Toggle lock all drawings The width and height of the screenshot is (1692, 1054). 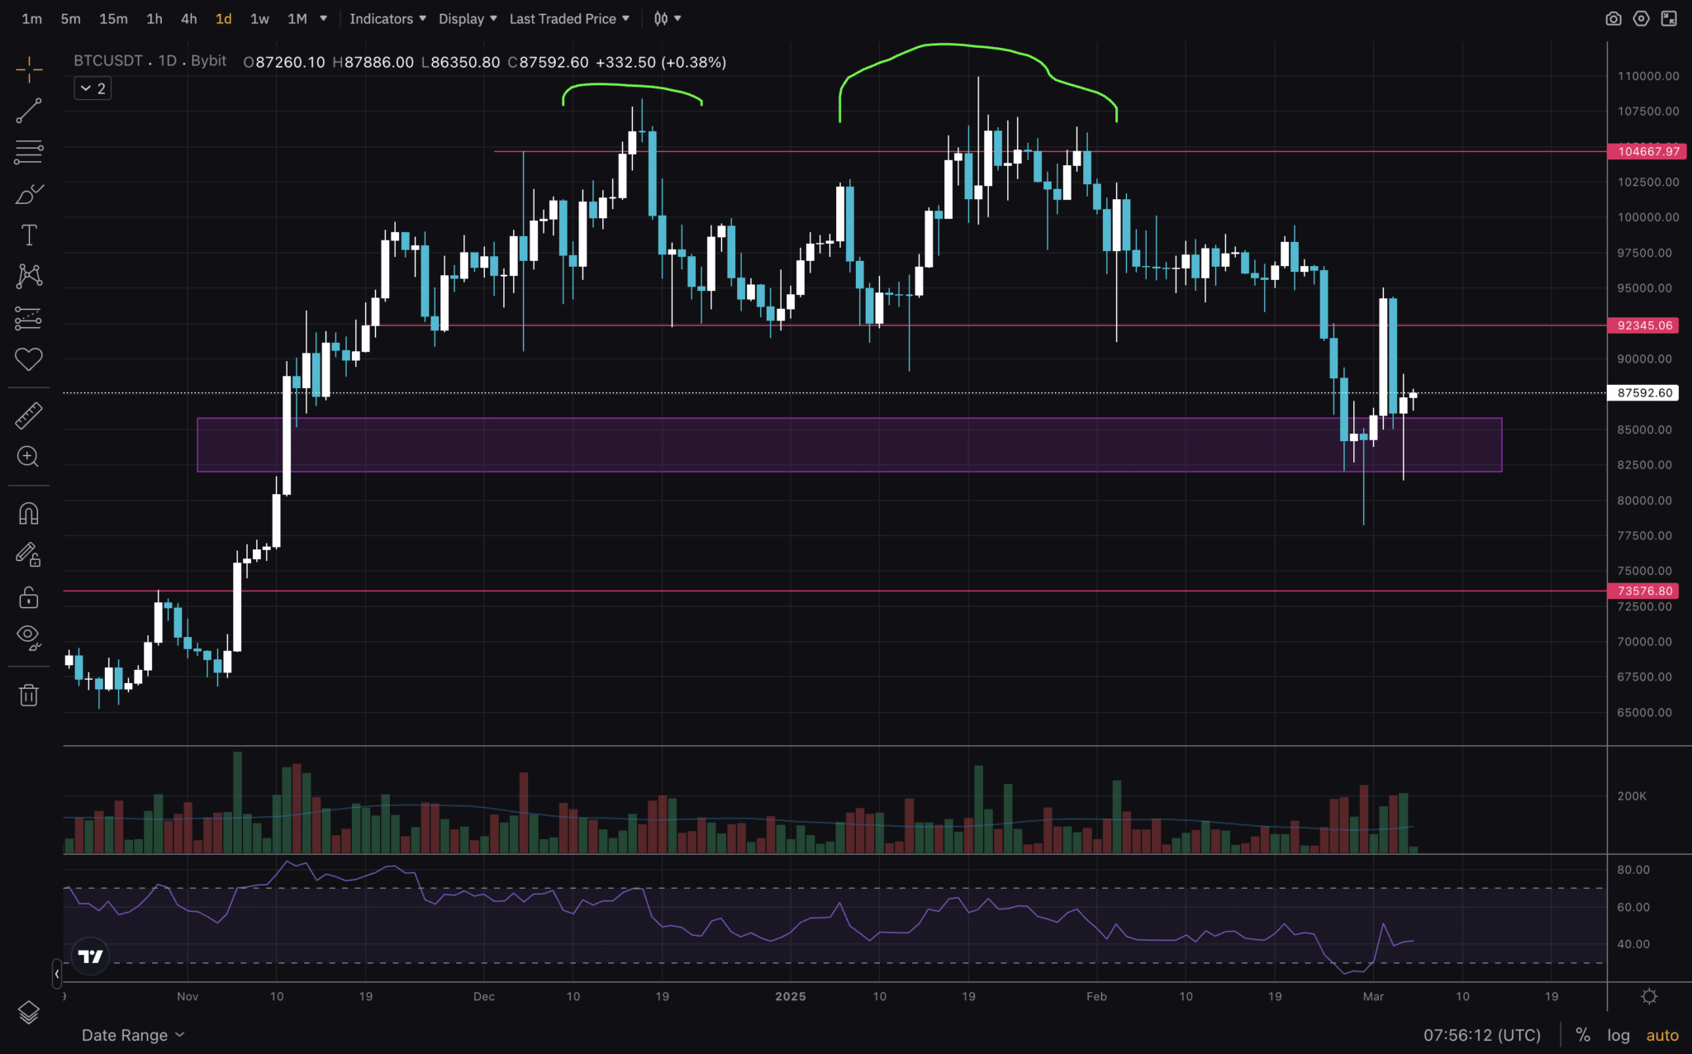(29, 596)
